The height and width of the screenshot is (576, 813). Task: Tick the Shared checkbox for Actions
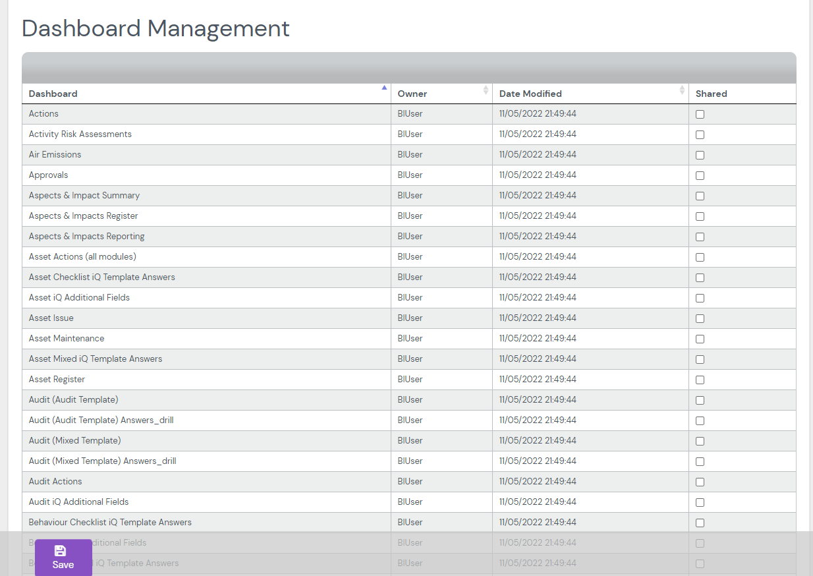tap(700, 114)
